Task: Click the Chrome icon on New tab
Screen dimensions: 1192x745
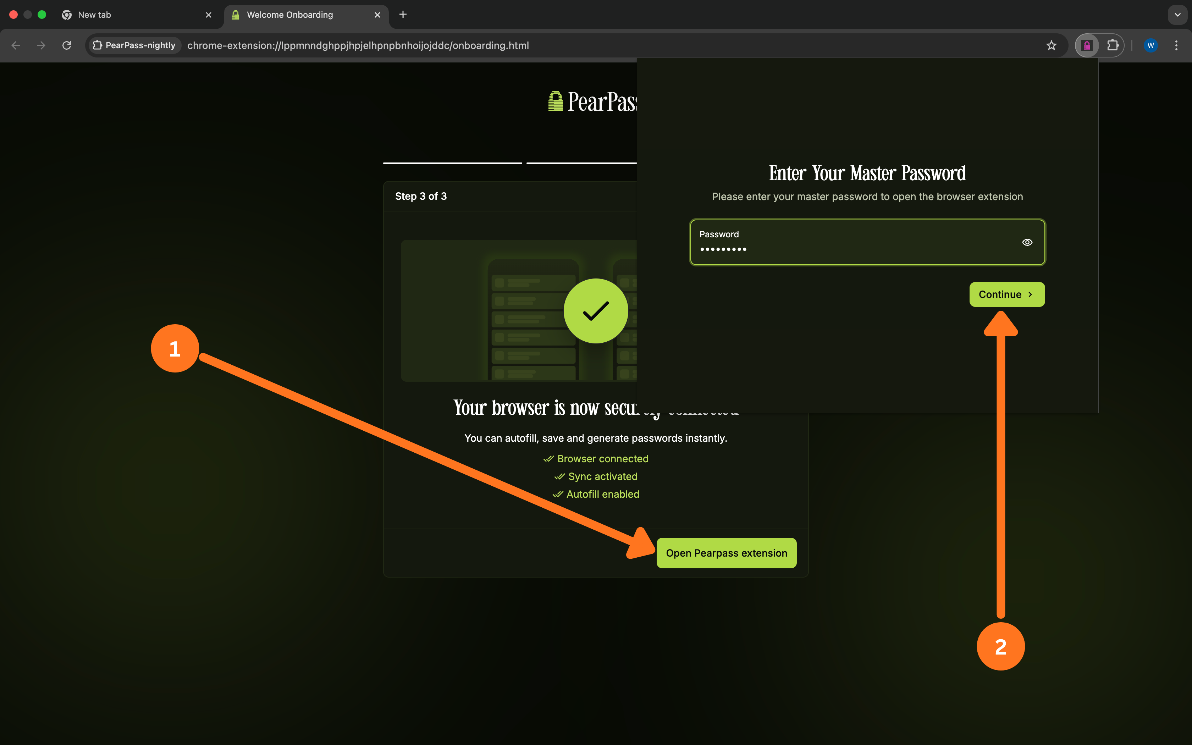Action: (x=66, y=15)
